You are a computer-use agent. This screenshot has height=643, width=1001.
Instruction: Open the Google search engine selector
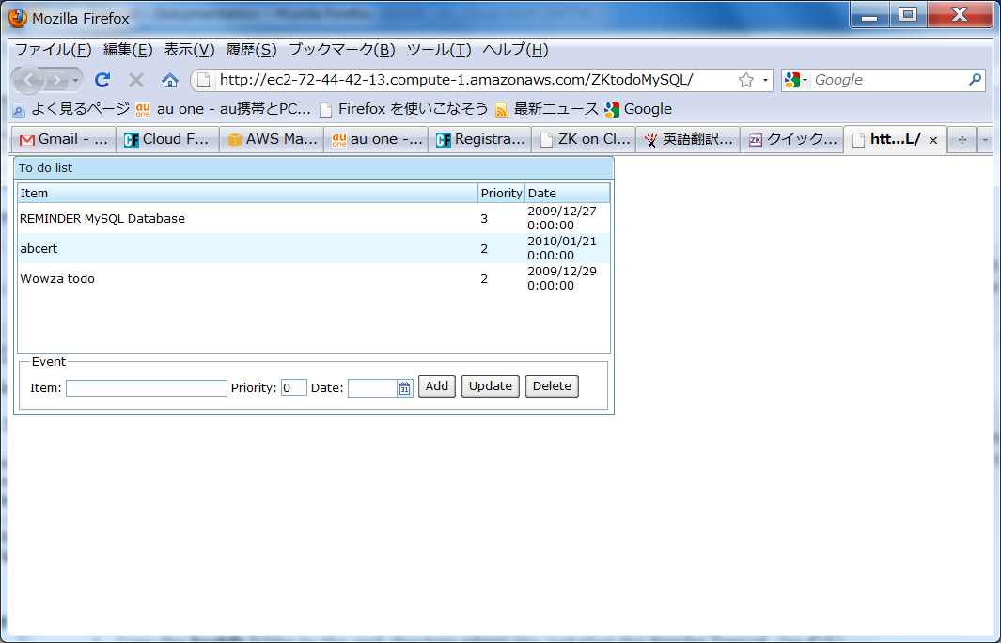[x=795, y=80]
